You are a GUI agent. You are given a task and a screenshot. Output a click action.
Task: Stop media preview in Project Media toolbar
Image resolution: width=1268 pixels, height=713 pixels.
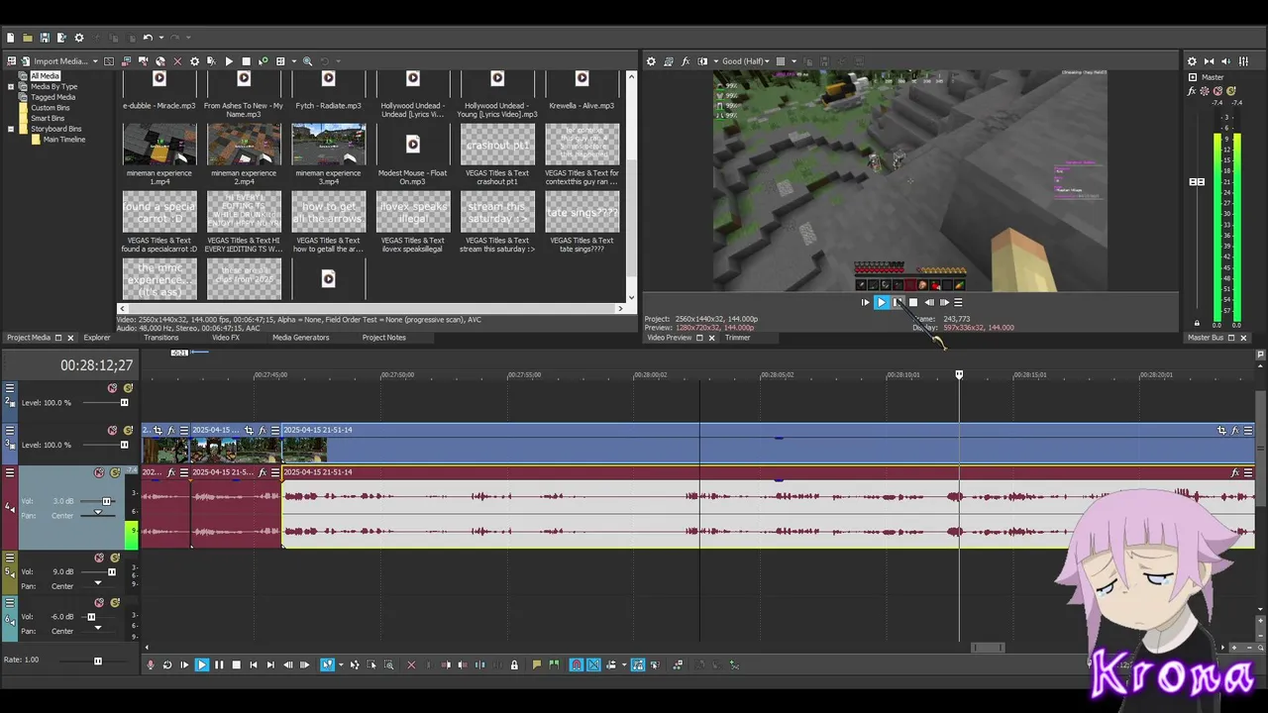pos(246,61)
